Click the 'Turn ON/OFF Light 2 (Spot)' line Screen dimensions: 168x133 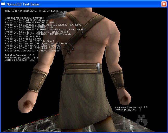click(x=33, y=48)
